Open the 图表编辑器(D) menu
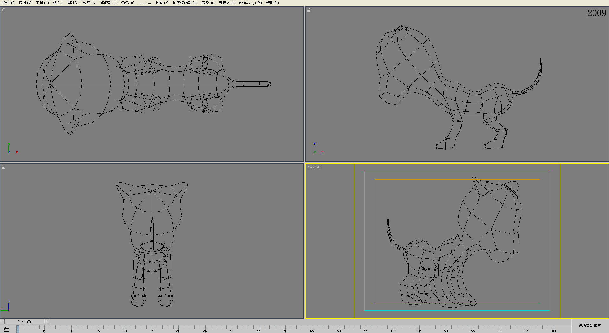The height and width of the screenshot is (333, 609). tap(185, 3)
